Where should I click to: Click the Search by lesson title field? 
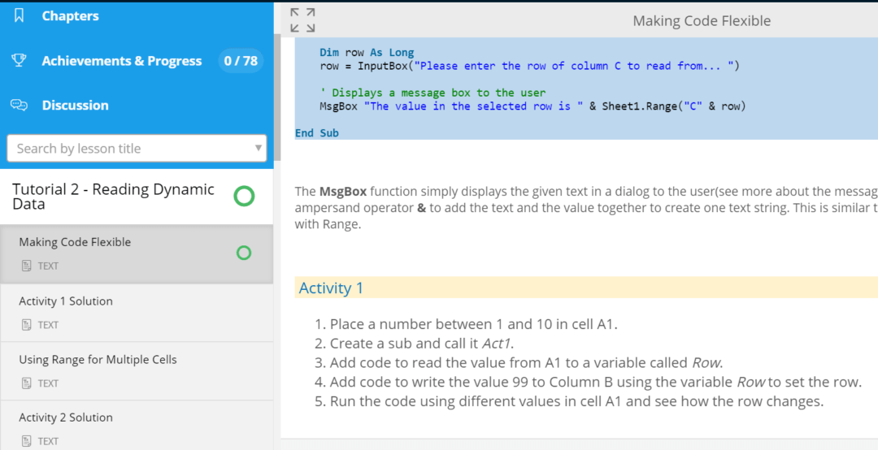[x=130, y=149]
